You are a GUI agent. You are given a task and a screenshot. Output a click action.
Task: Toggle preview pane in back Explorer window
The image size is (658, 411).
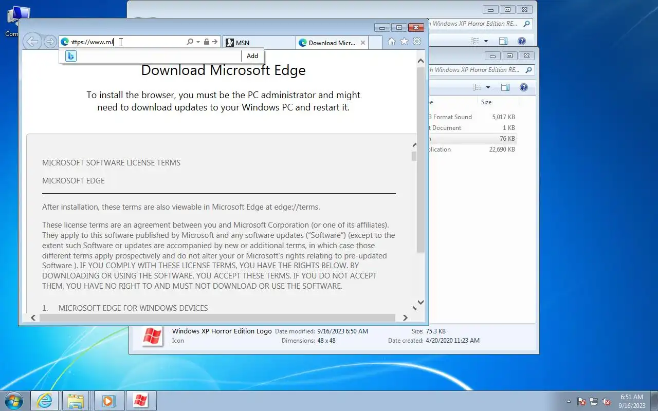503,41
